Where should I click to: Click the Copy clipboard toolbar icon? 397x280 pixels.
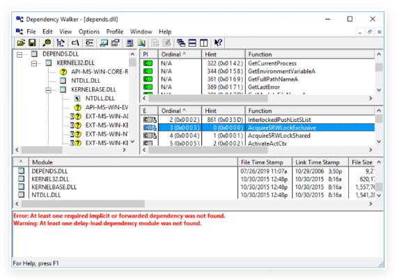pyautogui.click(x=47, y=42)
